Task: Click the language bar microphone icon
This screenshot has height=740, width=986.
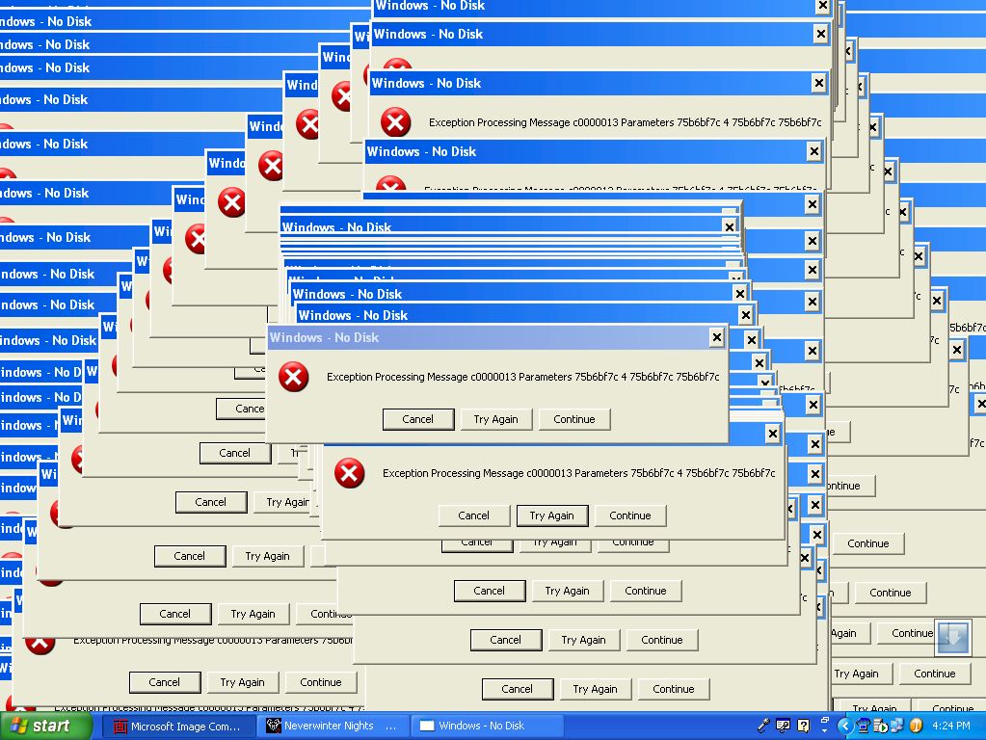Action: point(763,727)
